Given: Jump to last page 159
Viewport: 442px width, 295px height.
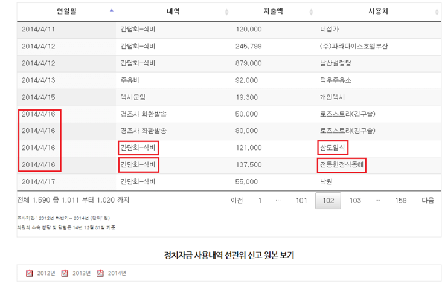Looking at the screenshot, I should 401,200.
